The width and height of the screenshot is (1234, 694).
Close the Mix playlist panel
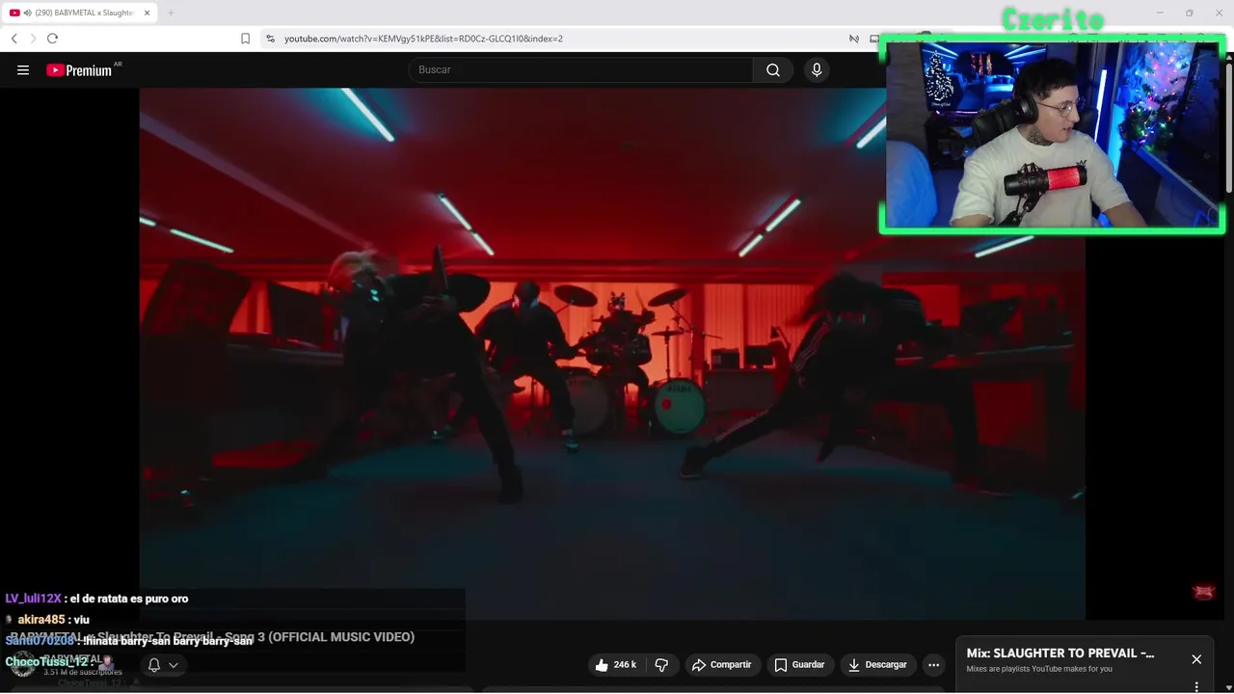pyautogui.click(x=1196, y=659)
